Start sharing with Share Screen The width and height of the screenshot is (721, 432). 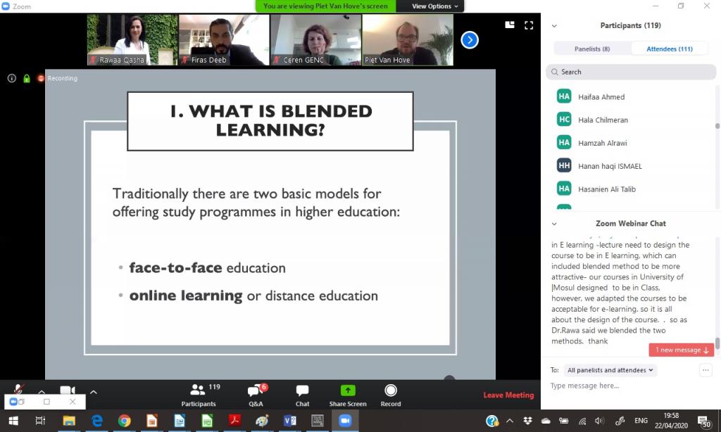coord(348,395)
